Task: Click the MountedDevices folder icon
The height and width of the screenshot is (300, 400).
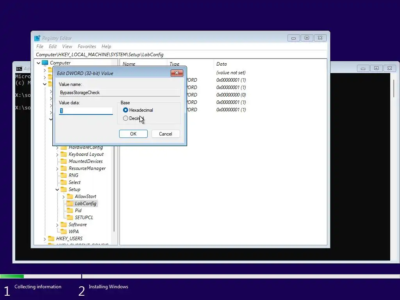Action: point(64,161)
